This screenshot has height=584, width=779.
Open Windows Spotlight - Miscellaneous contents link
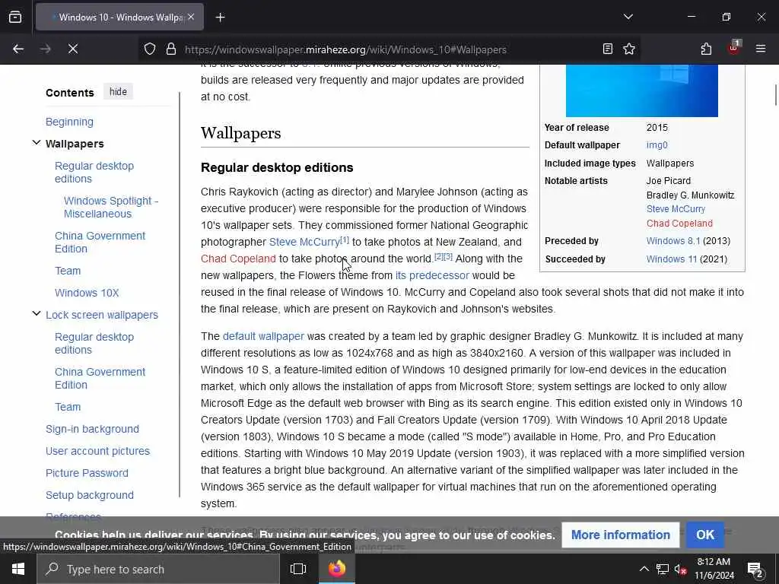(x=111, y=207)
